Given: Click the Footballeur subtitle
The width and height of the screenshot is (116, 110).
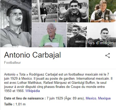Looking at the screenshot, I should [13, 62].
